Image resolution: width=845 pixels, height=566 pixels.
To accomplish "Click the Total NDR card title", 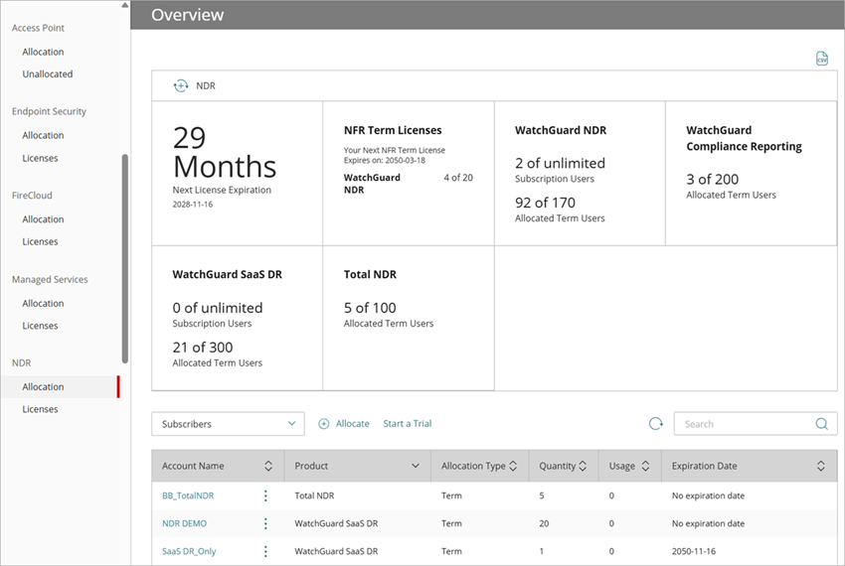I will tap(370, 274).
